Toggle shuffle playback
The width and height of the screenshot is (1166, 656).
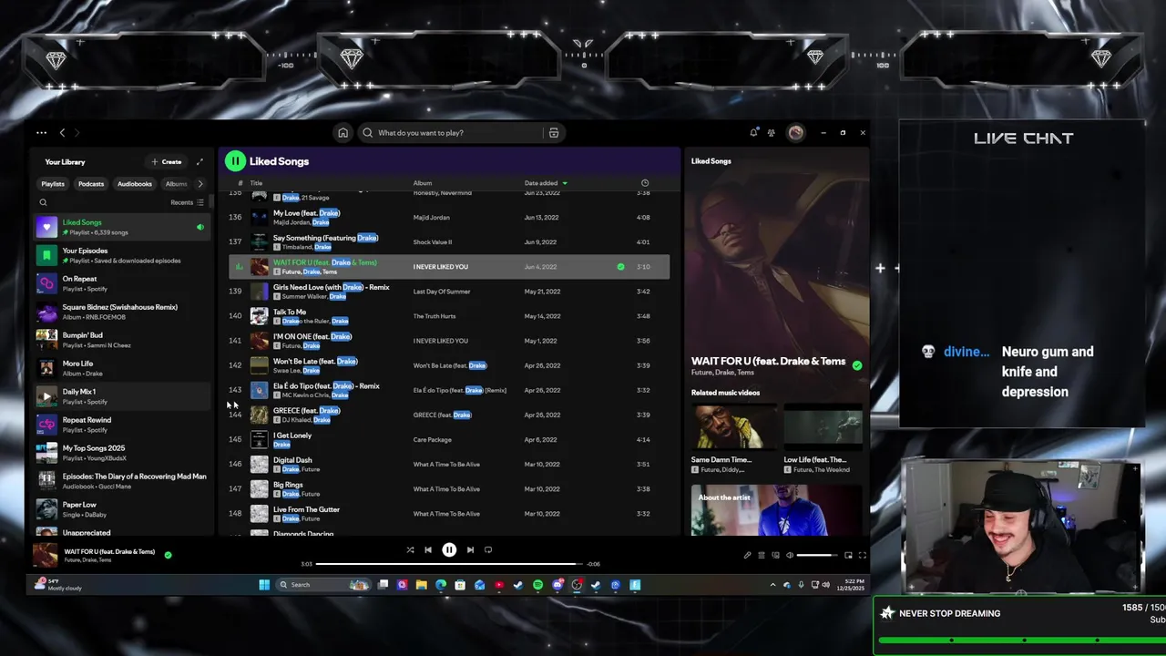point(410,550)
